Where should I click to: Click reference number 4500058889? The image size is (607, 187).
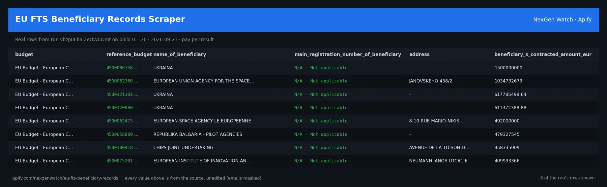pos(122,134)
